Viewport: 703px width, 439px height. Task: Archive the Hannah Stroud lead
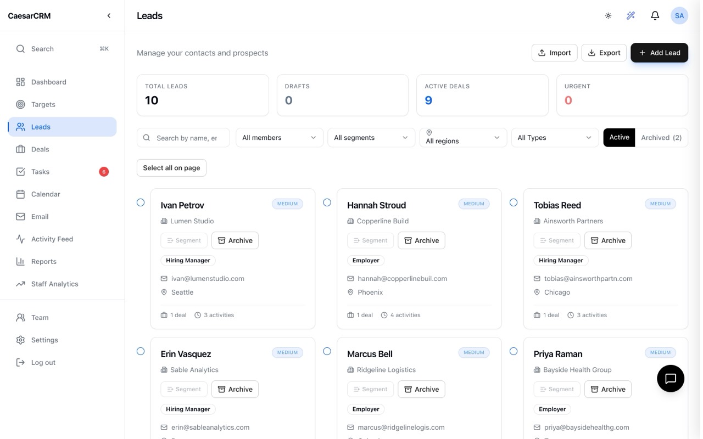coord(421,240)
